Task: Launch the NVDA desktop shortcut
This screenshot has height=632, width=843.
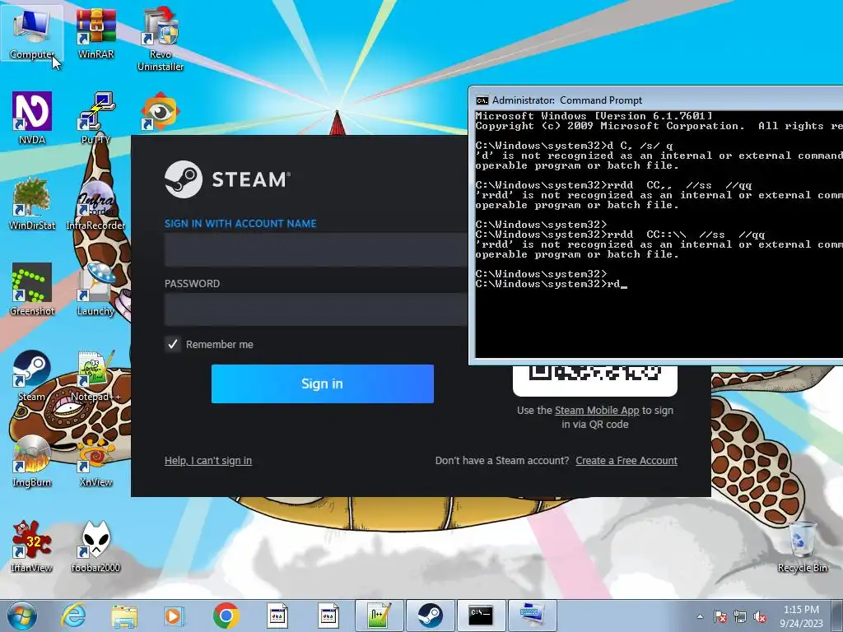Action: (32, 118)
